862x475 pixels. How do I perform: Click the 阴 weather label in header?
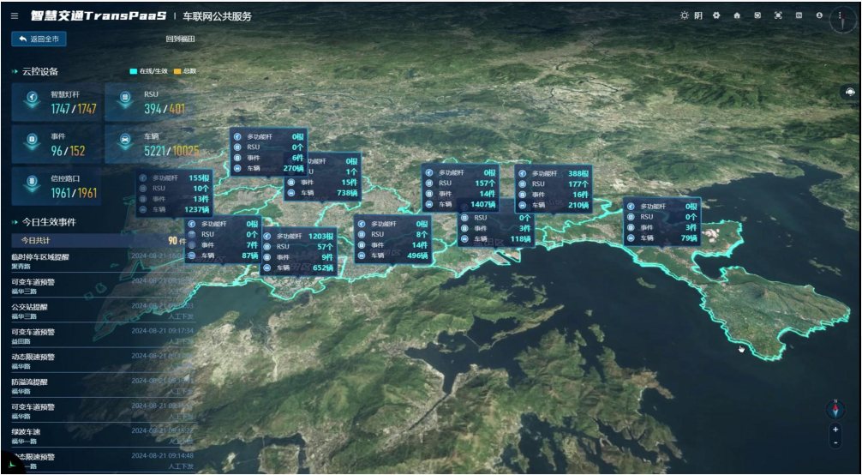click(x=698, y=15)
